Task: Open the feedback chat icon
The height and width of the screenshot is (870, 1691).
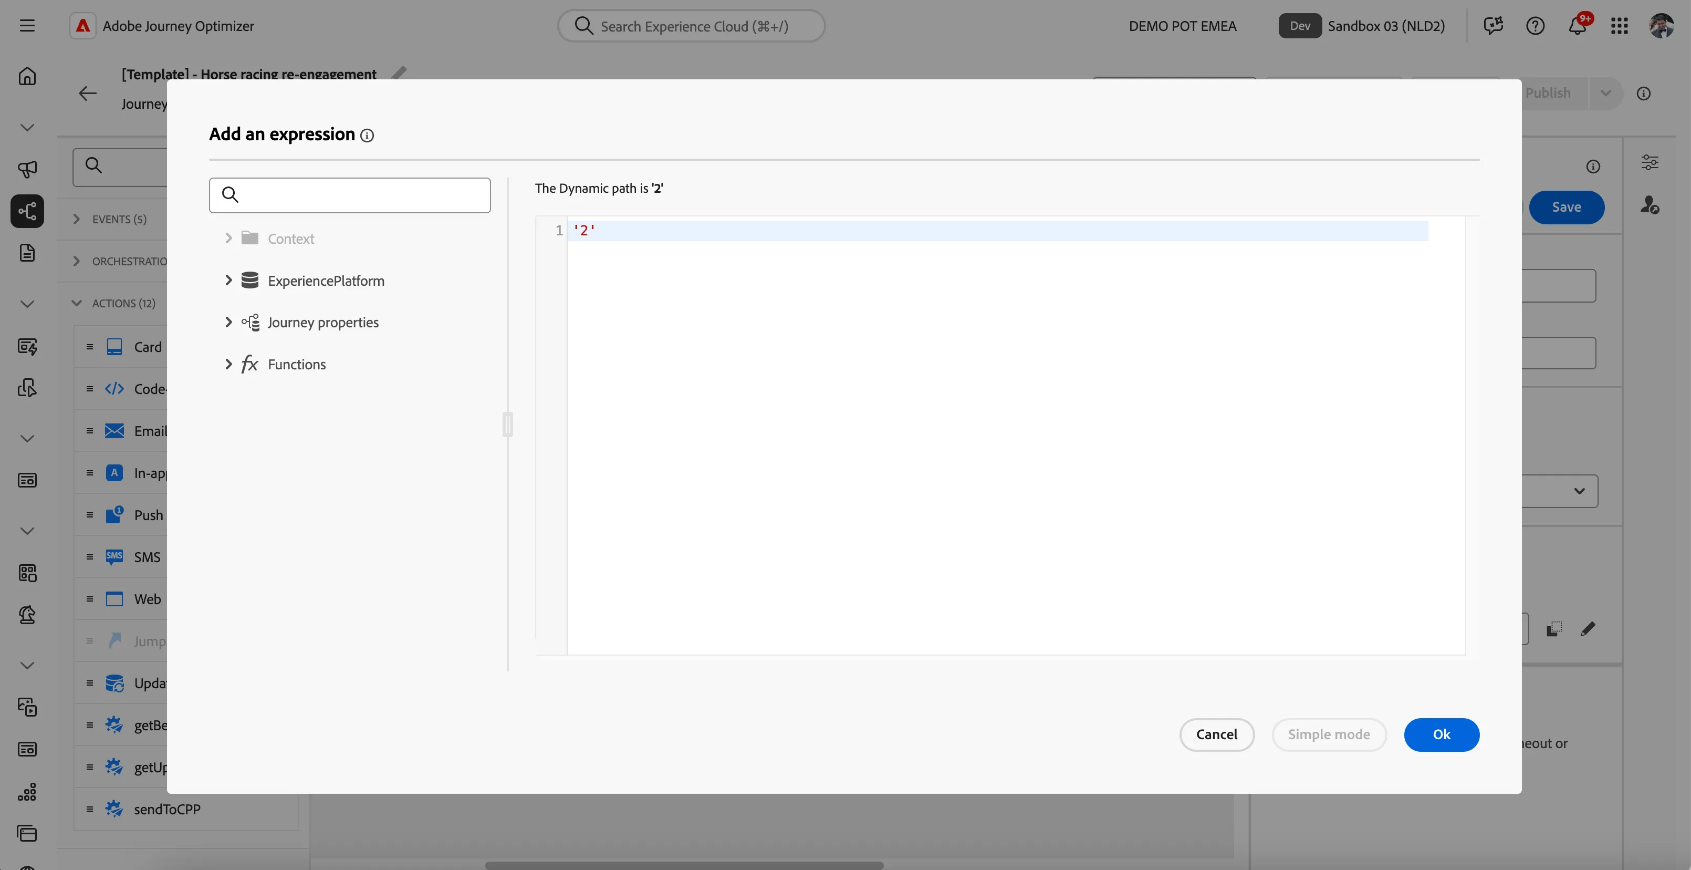Action: (1492, 26)
